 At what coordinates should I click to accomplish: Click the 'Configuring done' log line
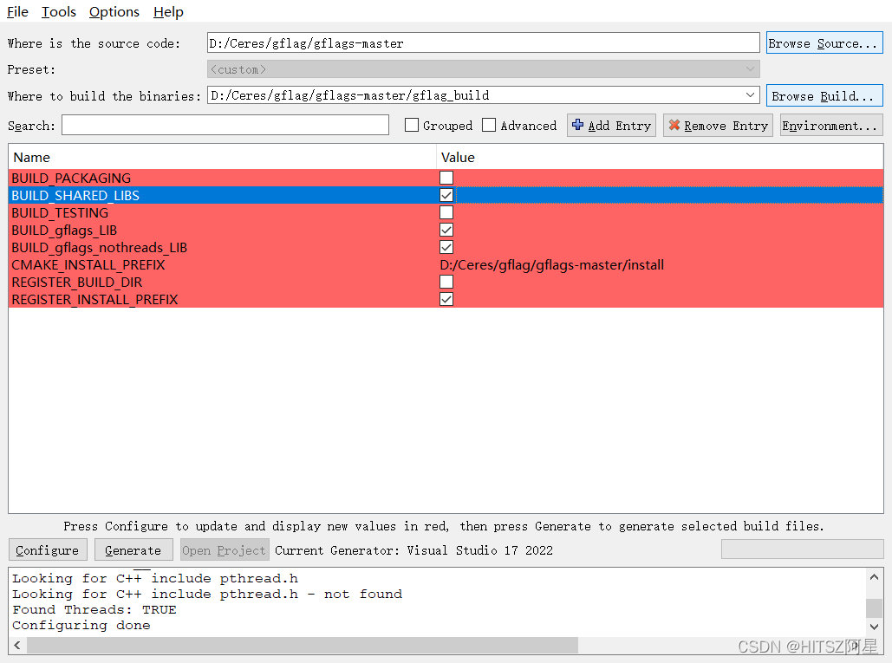[81, 626]
